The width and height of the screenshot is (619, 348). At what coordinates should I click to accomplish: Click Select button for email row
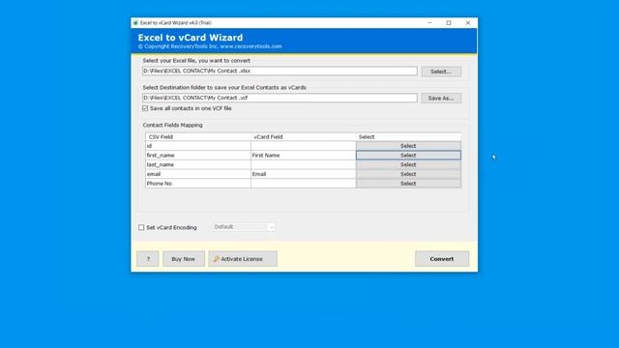[x=408, y=174]
